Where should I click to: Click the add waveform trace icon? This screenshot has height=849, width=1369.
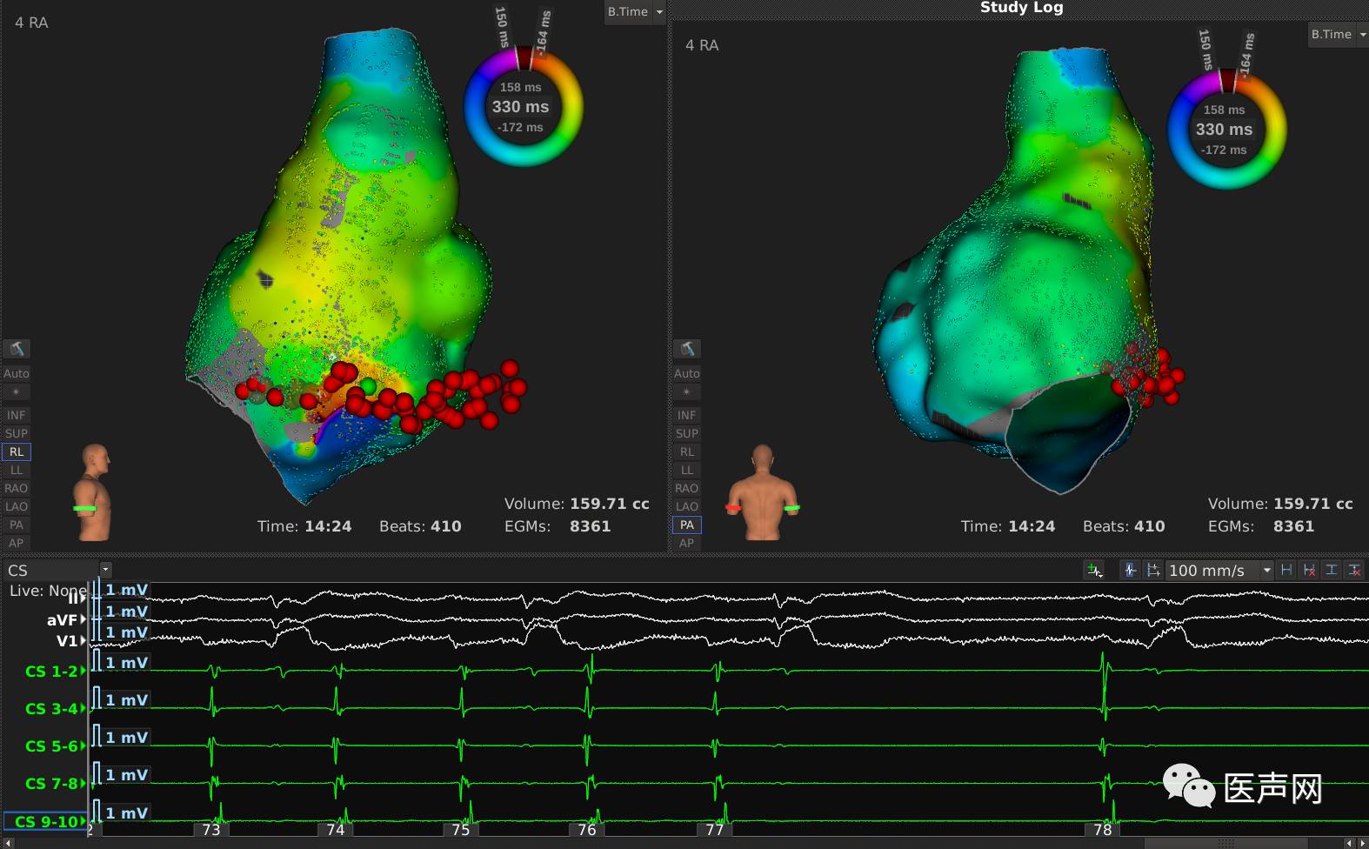pyautogui.click(x=1094, y=570)
